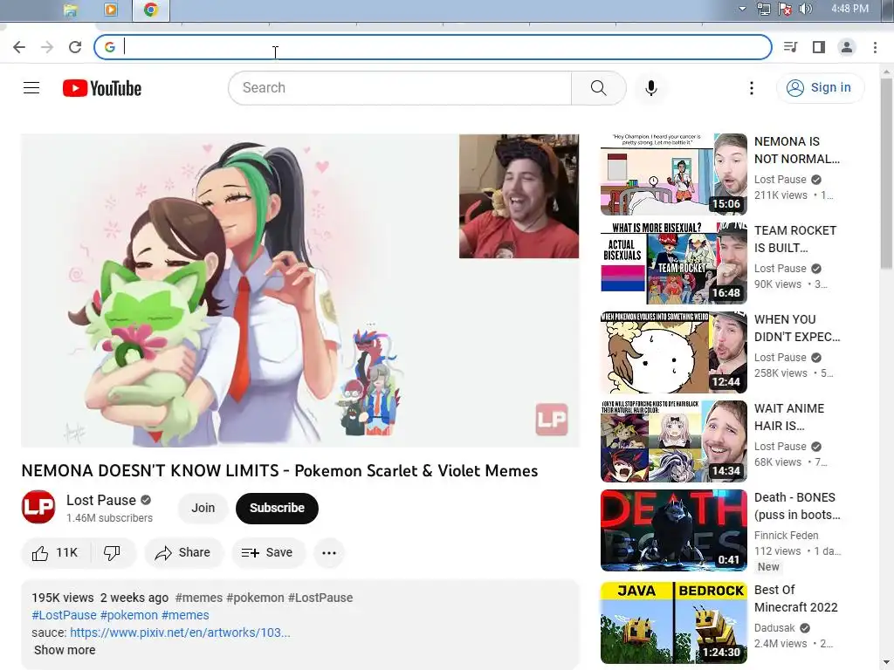Viewport: 894px width, 670px height.
Task: Click the WAIT ANIME HAIR IS title
Action: coord(789,417)
